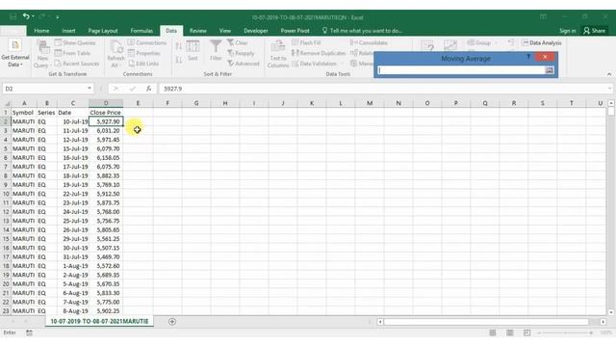Viewport: 616px width, 347px height.
Task: Click the Undo arrow
Action: pos(26,16)
